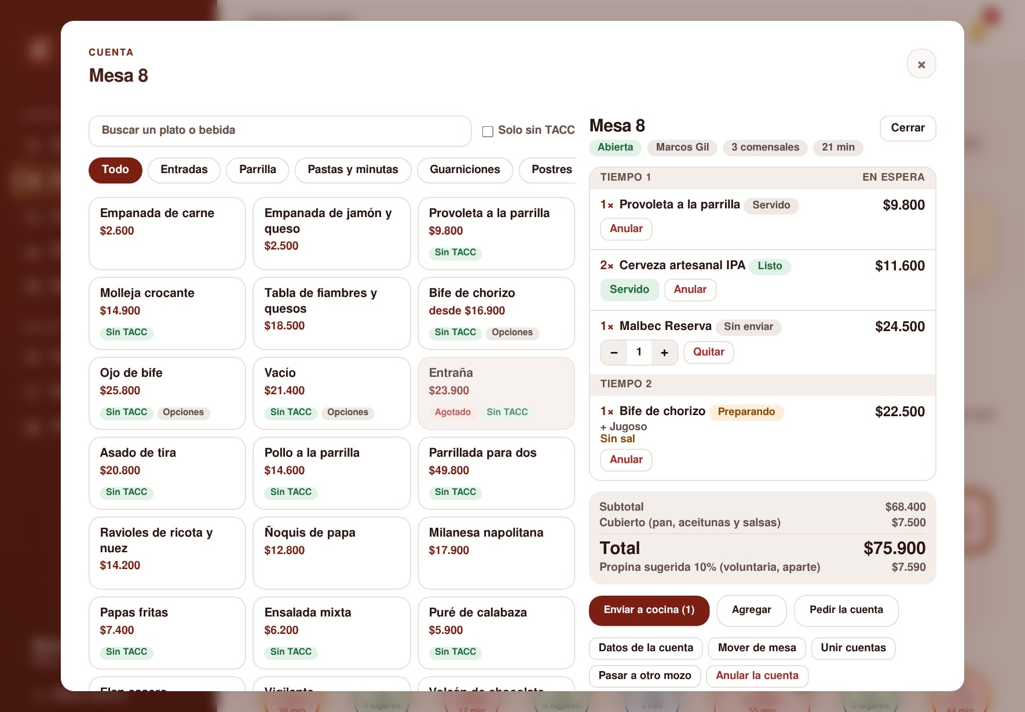Pick the Vacío menu card

[332, 394]
